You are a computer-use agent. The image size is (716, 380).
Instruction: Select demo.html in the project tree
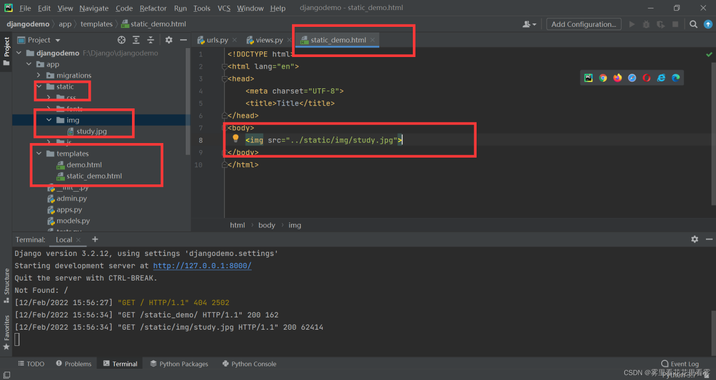pos(84,165)
